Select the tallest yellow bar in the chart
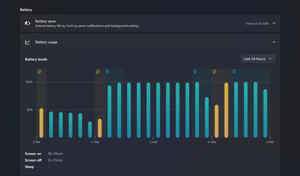The height and width of the screenshot is (176, 300). [x=226, y=110]
